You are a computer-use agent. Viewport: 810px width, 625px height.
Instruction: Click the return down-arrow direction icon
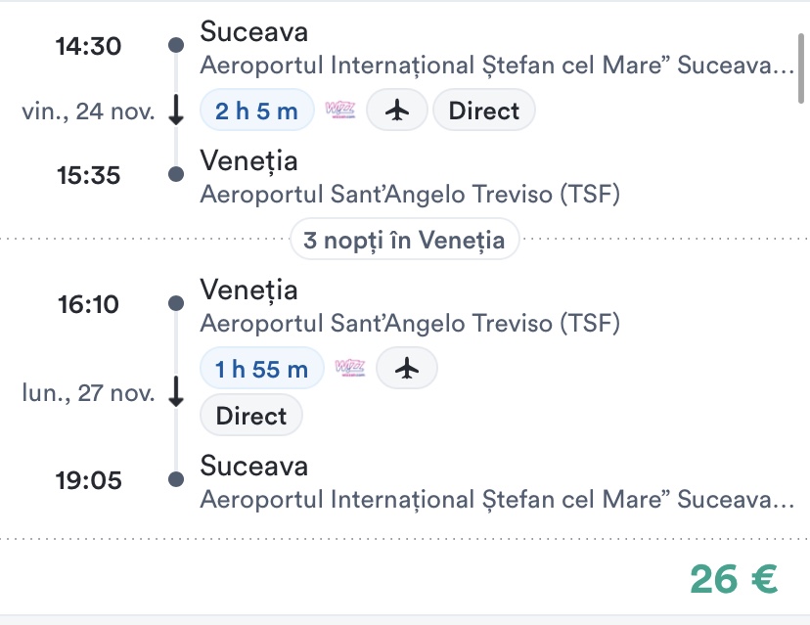click(176, 392)
